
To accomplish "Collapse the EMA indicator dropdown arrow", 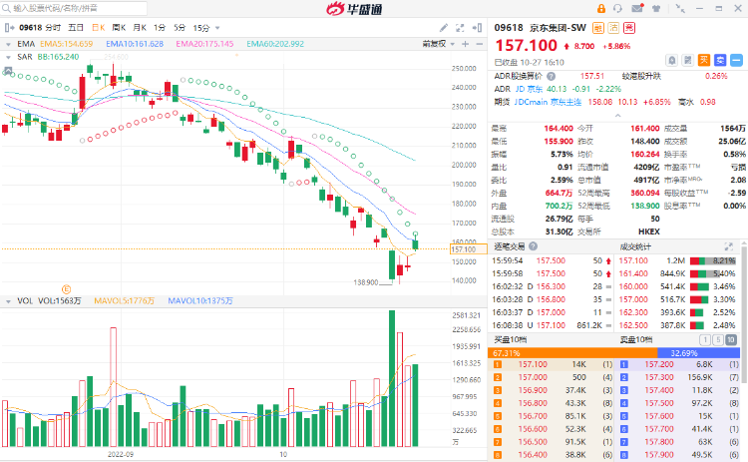I will [8, 44].
